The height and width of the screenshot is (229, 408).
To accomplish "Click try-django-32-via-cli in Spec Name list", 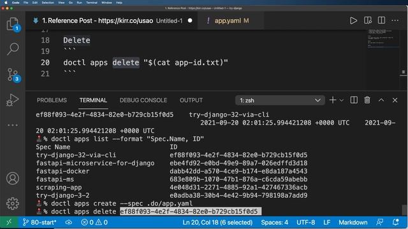I will click(x=76, y=155).
